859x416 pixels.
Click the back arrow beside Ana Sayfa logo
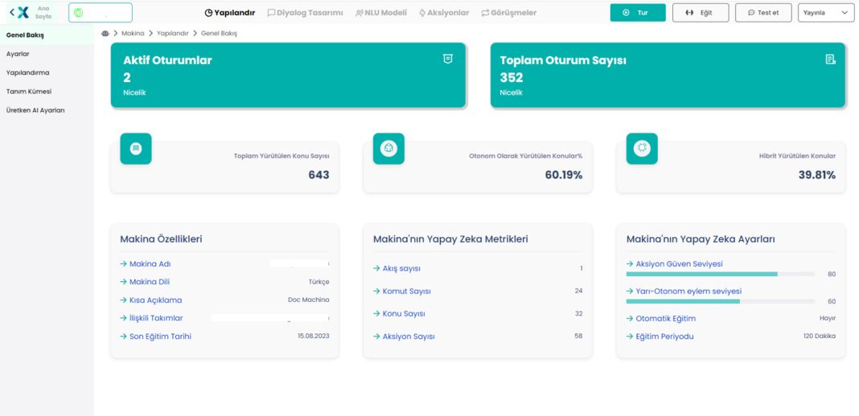12,13
